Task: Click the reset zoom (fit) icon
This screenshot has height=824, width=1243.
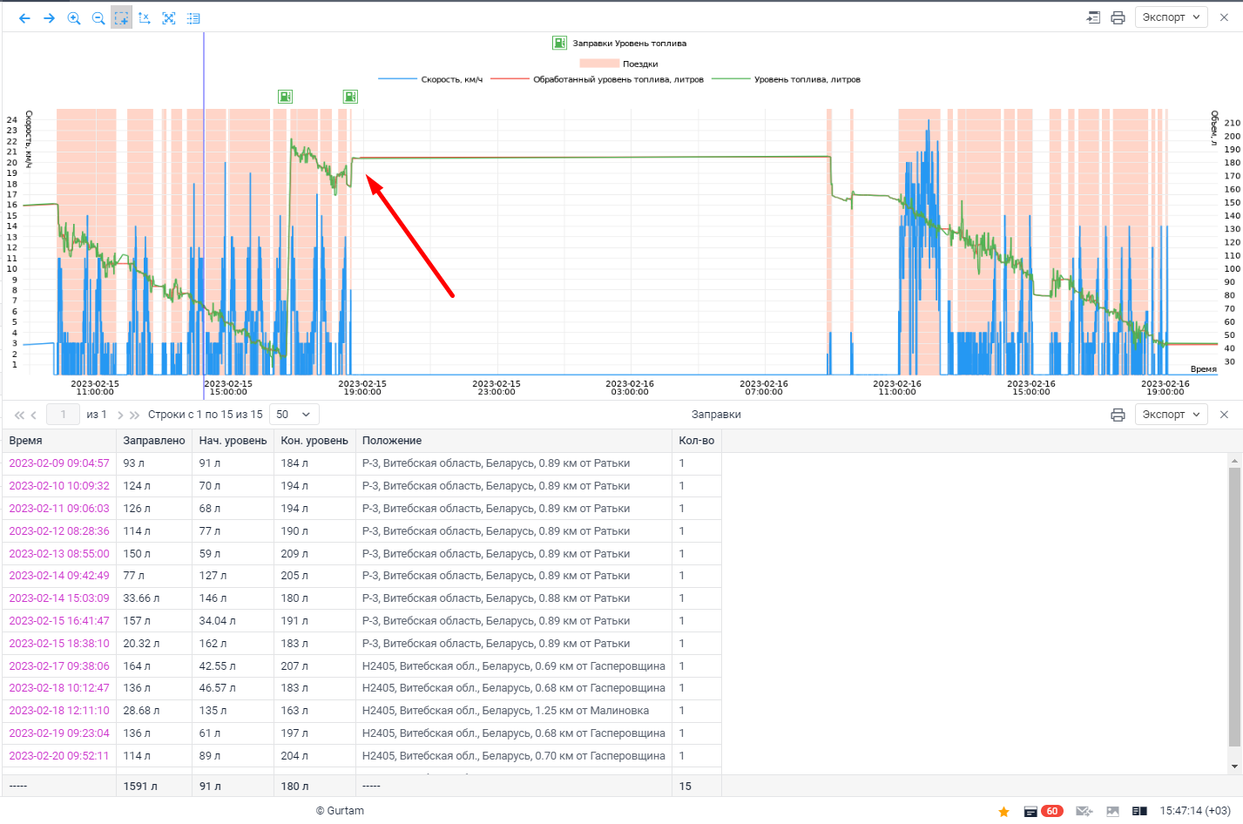Action: coord(169,18)
